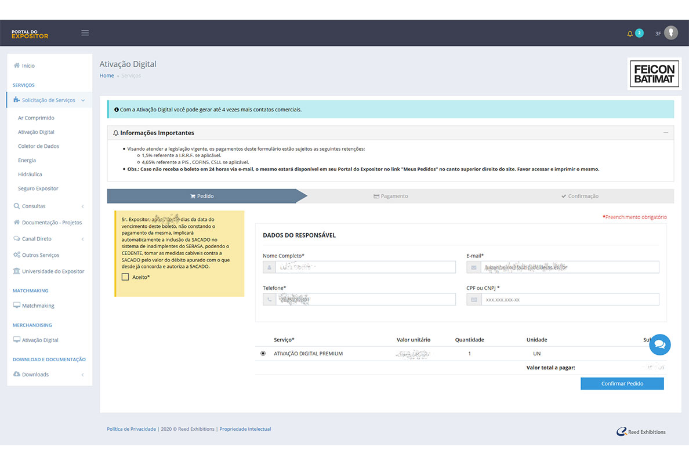Click the Quantidade column header
Viewport: 689px width, 465px height.
[x=469, y=340]
